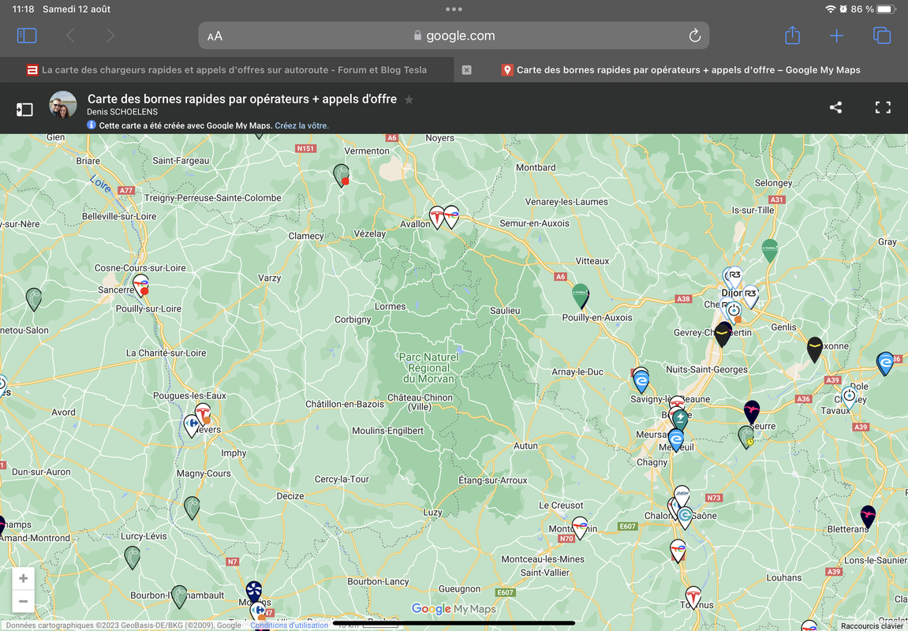View the map in full screen
Image resolution: width=908 pixels, height=631 pixels.
tap(883, 107)
